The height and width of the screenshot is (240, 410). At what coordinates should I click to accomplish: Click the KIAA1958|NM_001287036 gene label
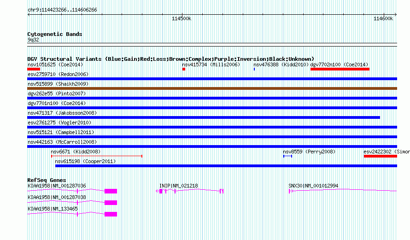57,186
